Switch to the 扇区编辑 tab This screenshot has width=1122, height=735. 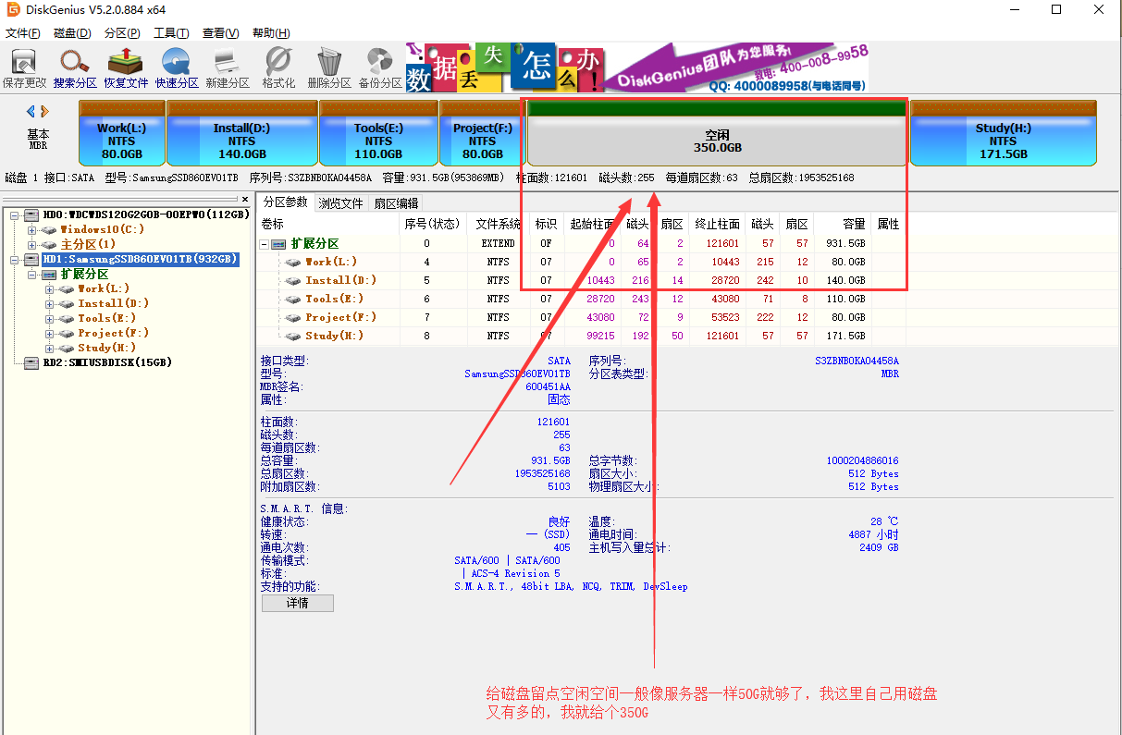(x=396, y=203)
